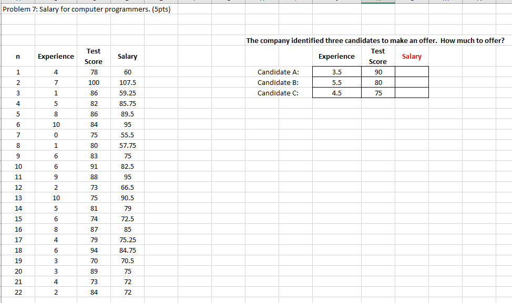Viewport: 512px width, 303px height.
Task: Select the test score 100 in row 2
Action: coord(94,82)
